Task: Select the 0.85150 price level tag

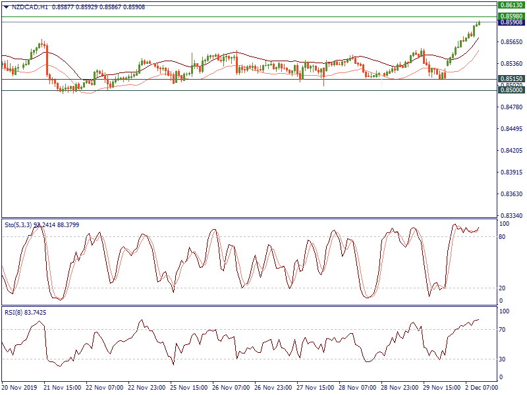Action: click(511, 78)
